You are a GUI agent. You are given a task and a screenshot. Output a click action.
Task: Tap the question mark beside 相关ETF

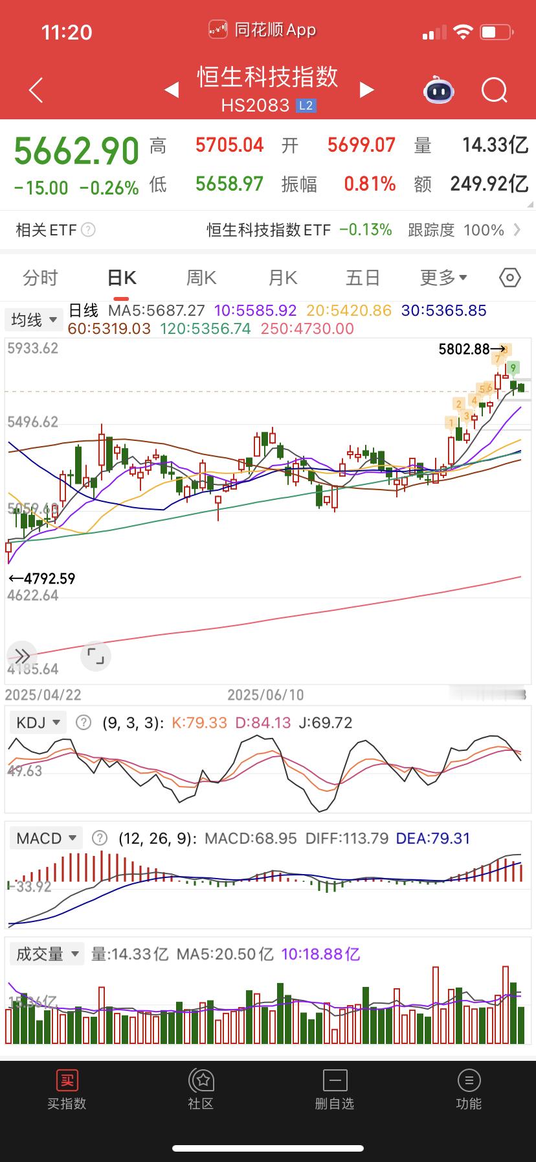(x=88, y=230)
